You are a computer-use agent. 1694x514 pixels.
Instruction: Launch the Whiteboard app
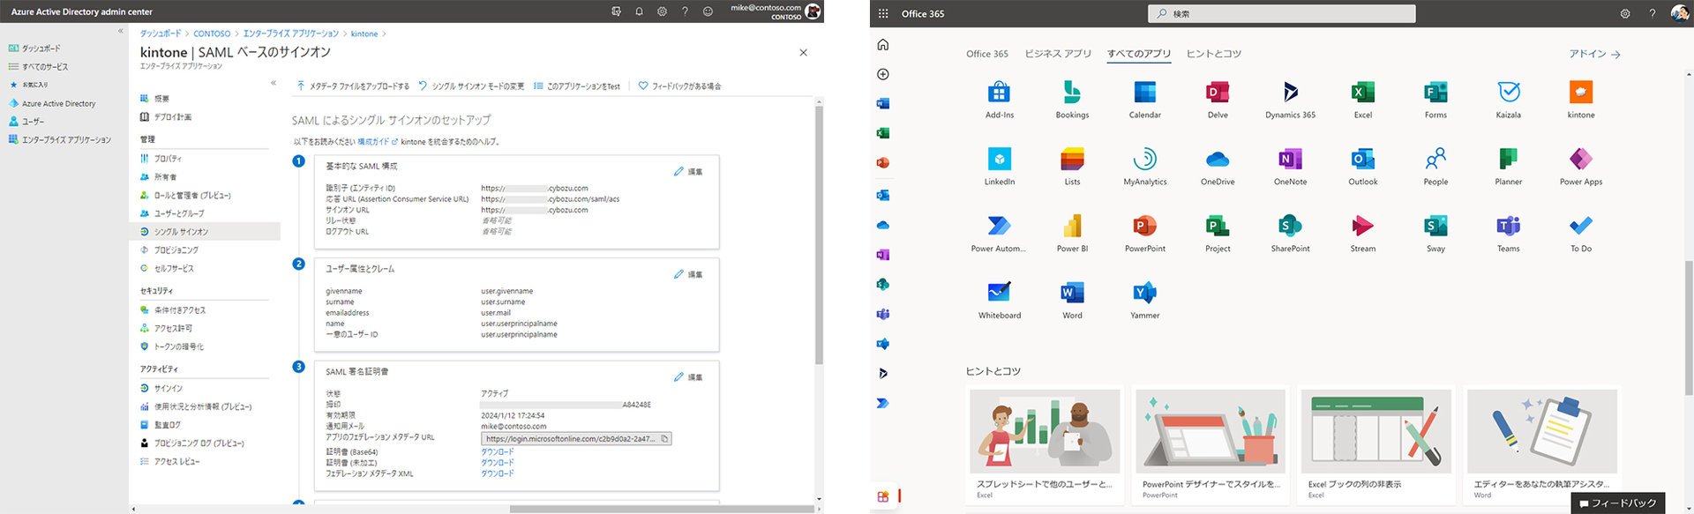click(999, 300)
